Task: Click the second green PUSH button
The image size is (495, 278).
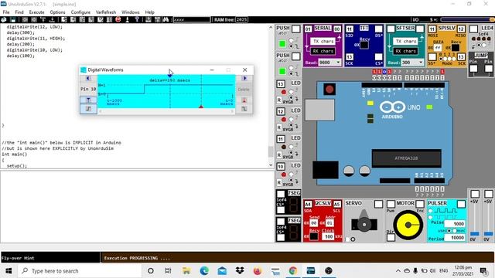Action: point(282,71)
